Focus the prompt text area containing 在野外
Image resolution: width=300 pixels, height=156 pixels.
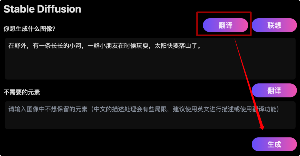click(150, 59)
